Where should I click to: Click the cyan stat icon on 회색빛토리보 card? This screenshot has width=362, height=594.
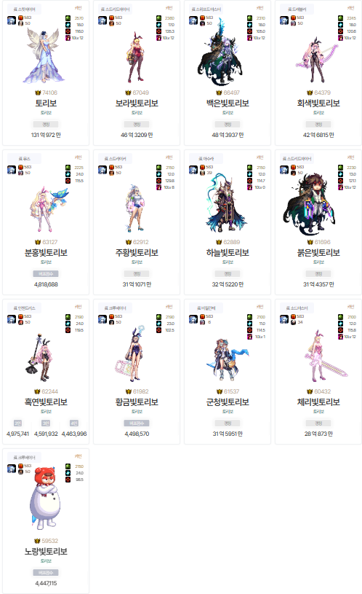(340, 25)
